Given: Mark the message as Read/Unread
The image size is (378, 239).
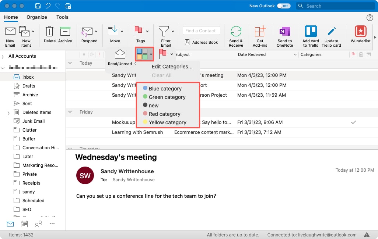Looking at the screenshot, I should coord(119,57).
